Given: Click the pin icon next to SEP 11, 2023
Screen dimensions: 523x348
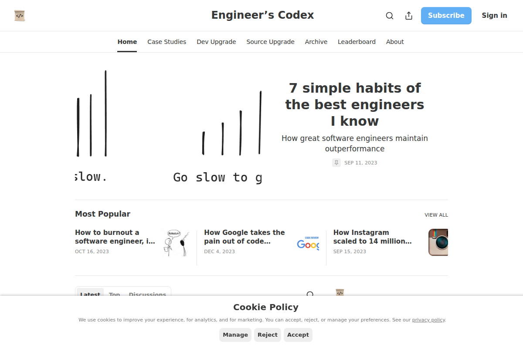Looking at the screenshot, I should (336, 162).
